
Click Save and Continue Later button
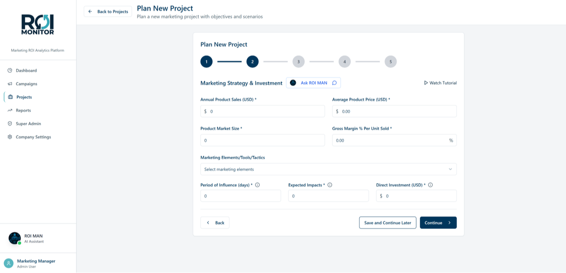point(387,223)
